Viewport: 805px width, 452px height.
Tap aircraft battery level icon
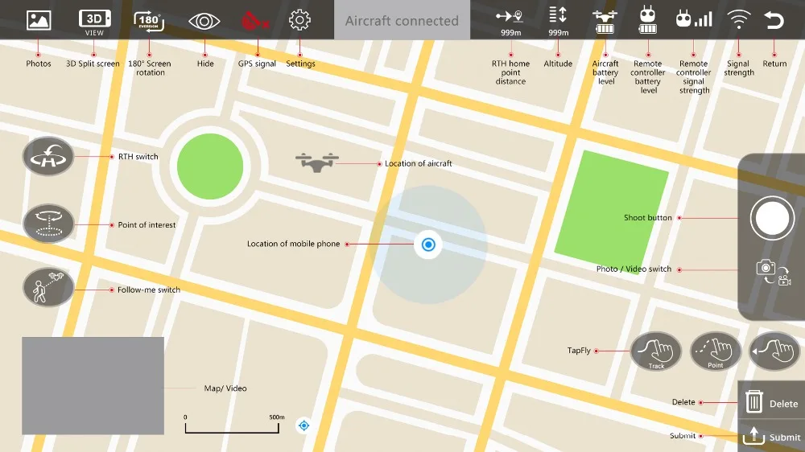pos(605,22)
